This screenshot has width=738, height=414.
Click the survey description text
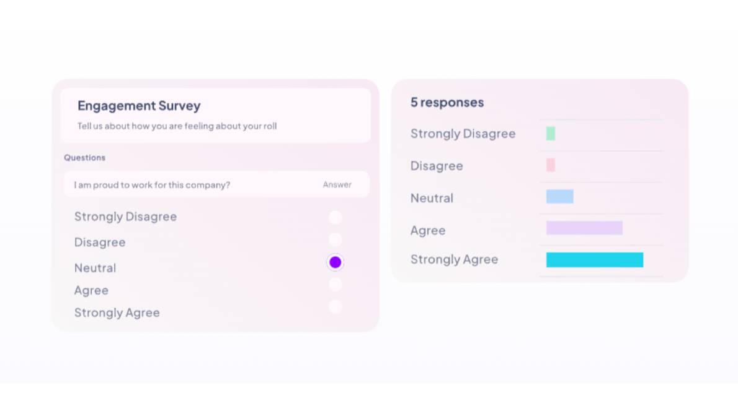177,126
